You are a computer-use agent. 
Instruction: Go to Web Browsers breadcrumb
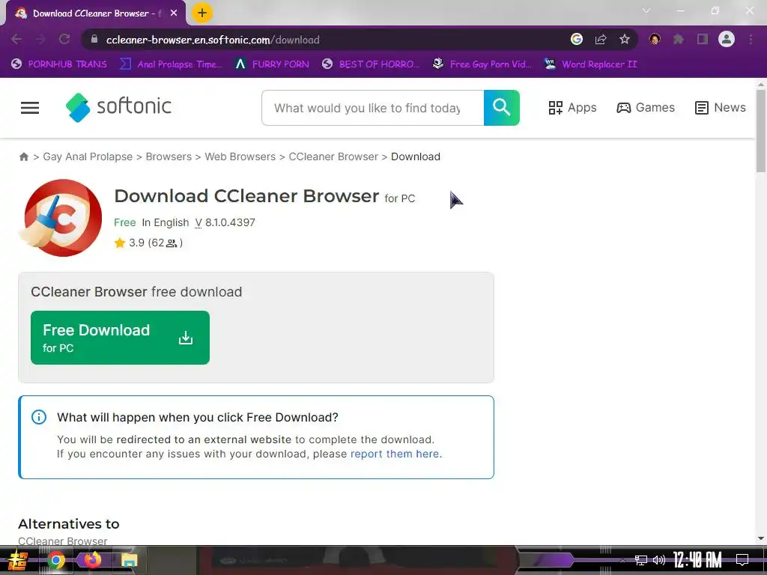point(240,156)
